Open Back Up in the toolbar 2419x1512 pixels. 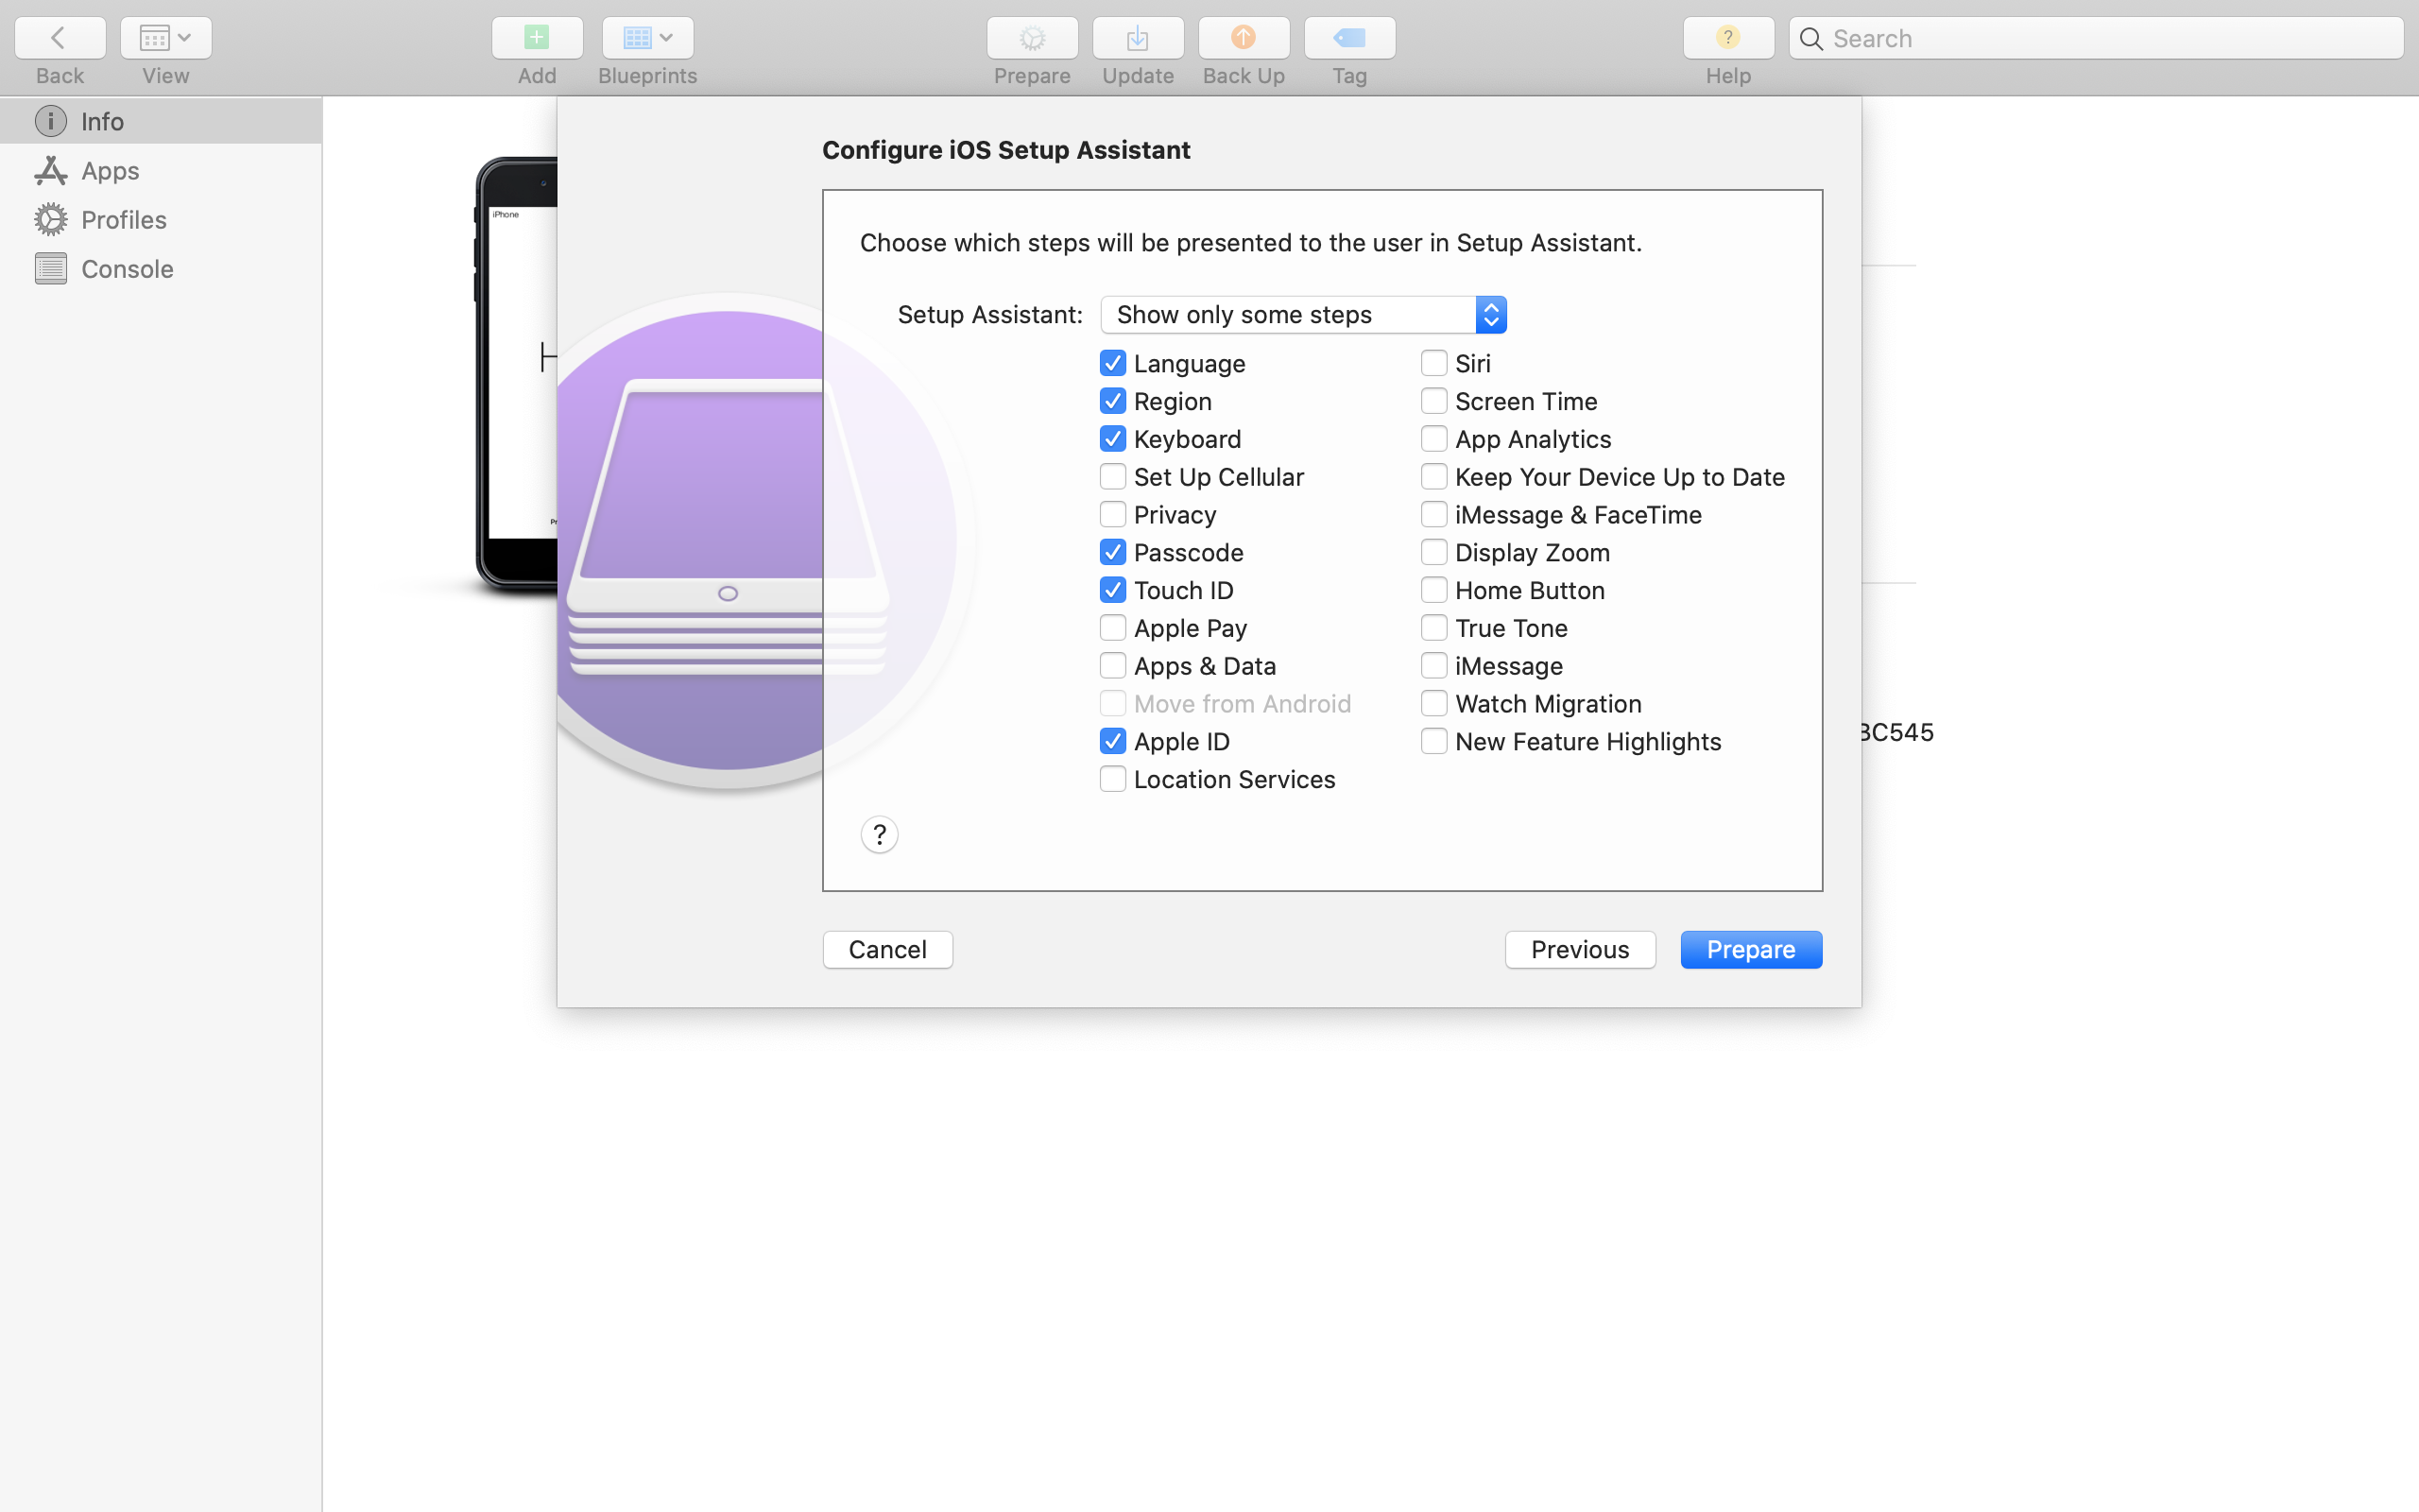pyautogui.click(x=1243, y=38)
